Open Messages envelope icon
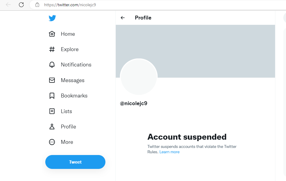 pos(52,80)
